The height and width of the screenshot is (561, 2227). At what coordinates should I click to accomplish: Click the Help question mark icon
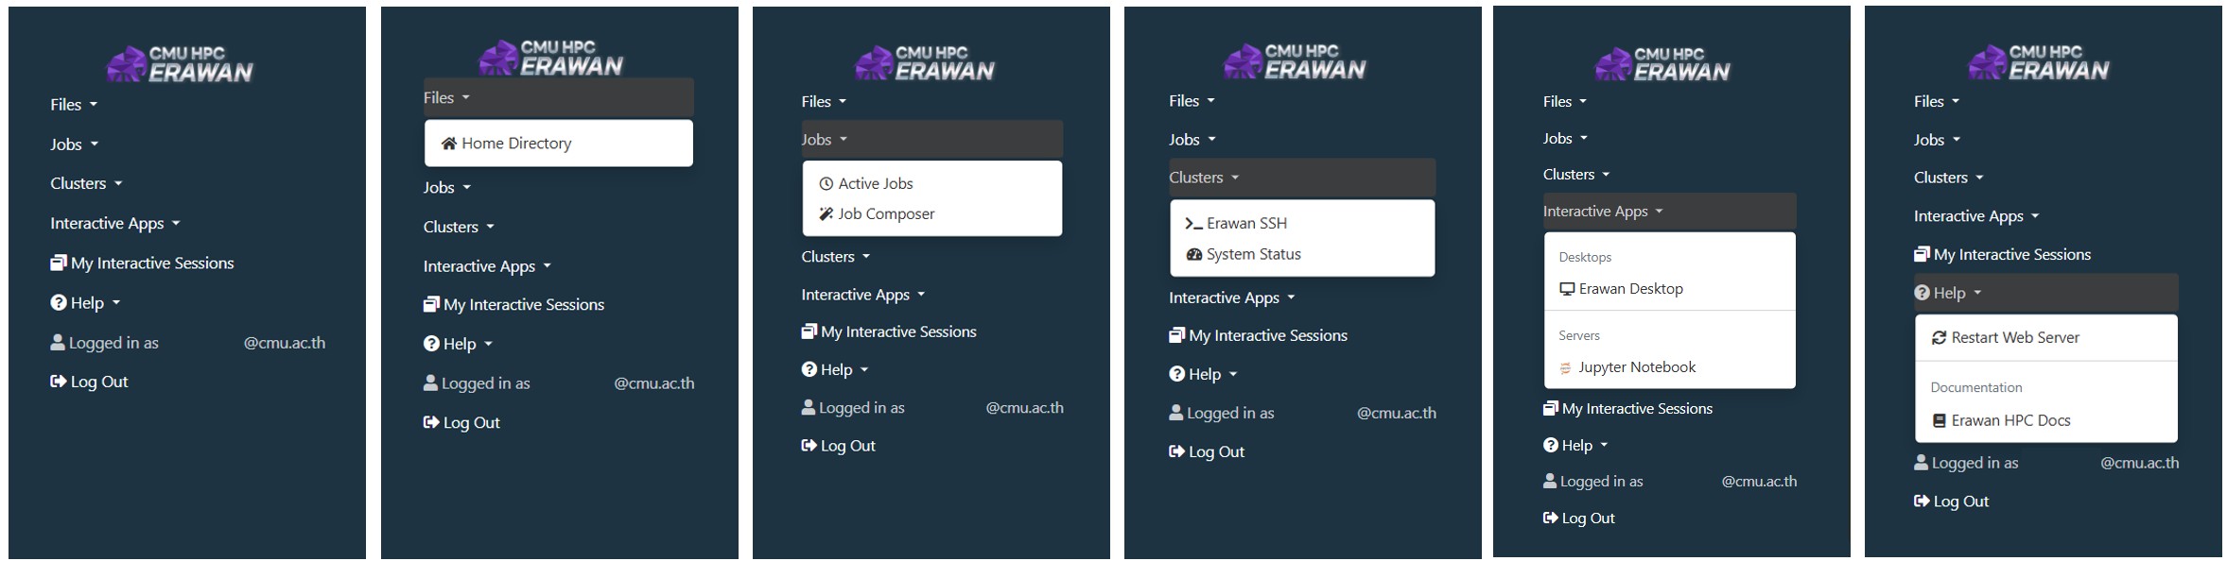pos(57,302)
